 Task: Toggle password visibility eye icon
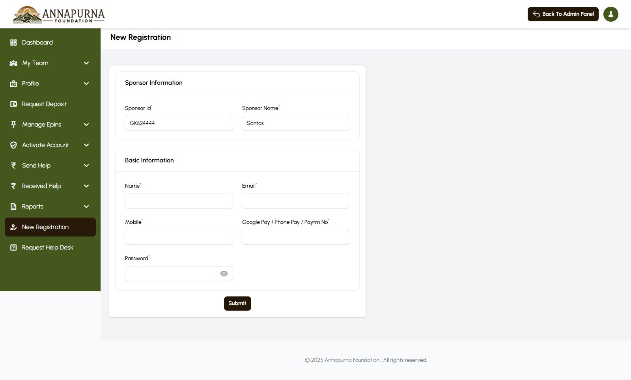click(x=224, y=274)
